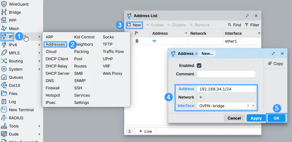The height and width of the screenshot is (142, 292).
Task: Add a Network field with plus button
Action: pyautogui.click(x=200, y=97)
